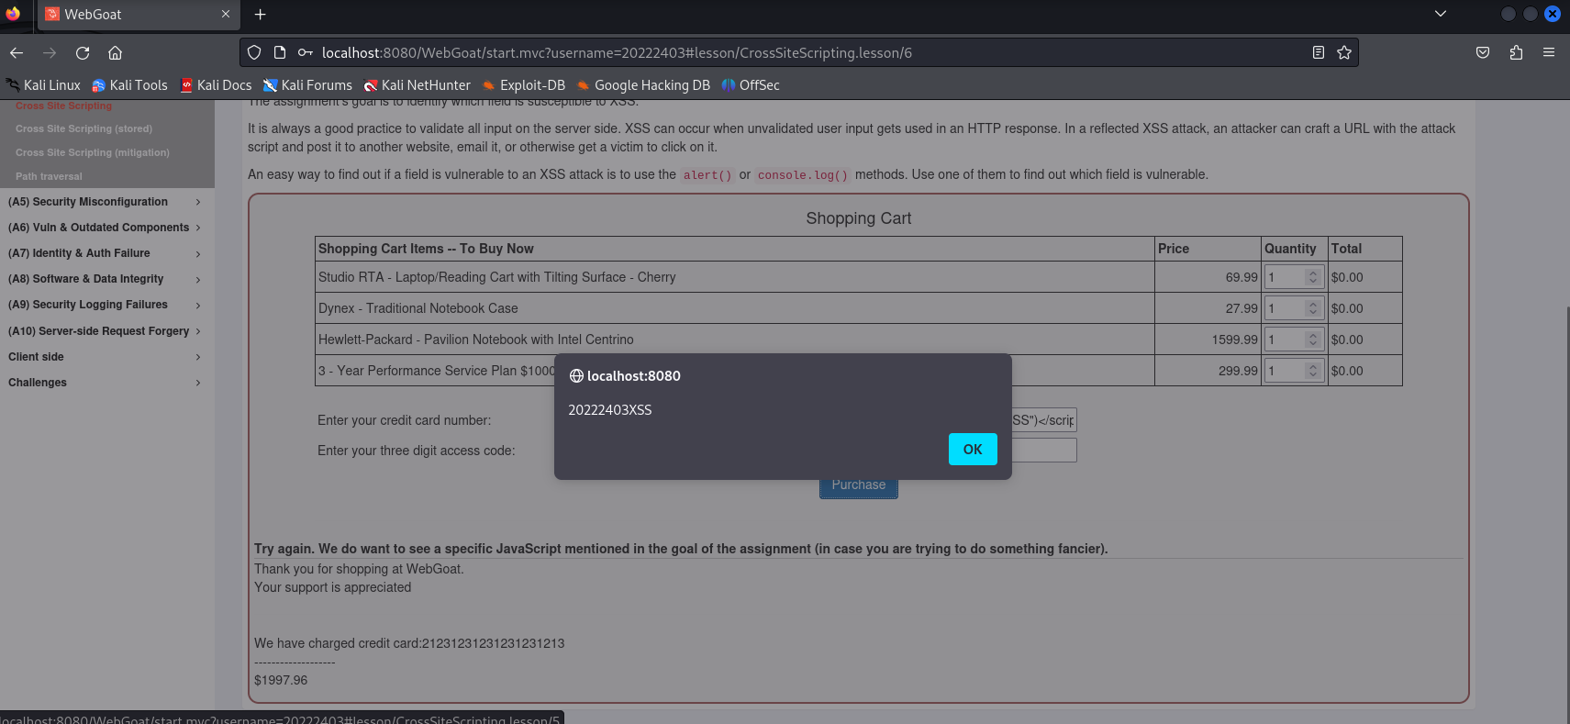Open Cross Site Scripting (stored) lesson
This screenshot has width=1570, height=724.
point(84,129)
